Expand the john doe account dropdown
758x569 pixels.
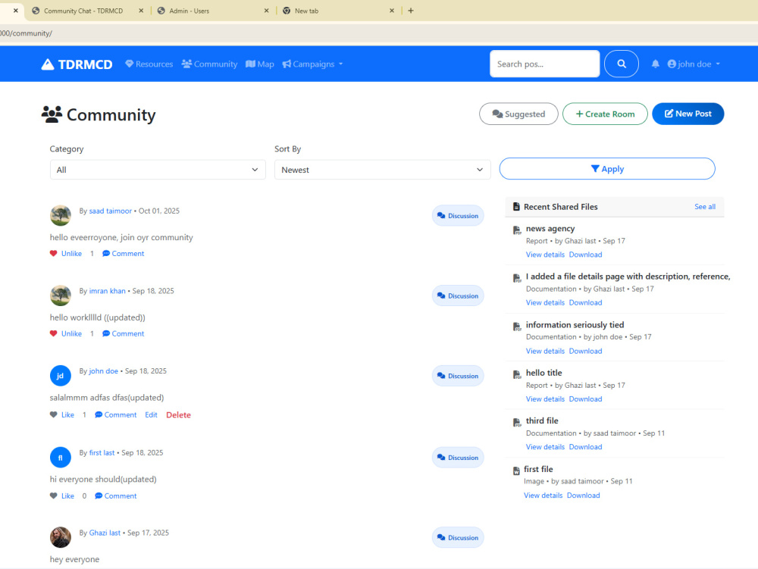click(x=694, y=64)
